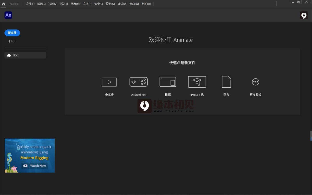This screenshot has height=195, width=312.
Task: Choose the Android 16:9 gamepad preset icon
Action: point(139,82)
